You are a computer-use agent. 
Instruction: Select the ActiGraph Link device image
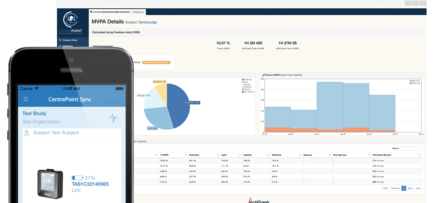tap(50, 183)
